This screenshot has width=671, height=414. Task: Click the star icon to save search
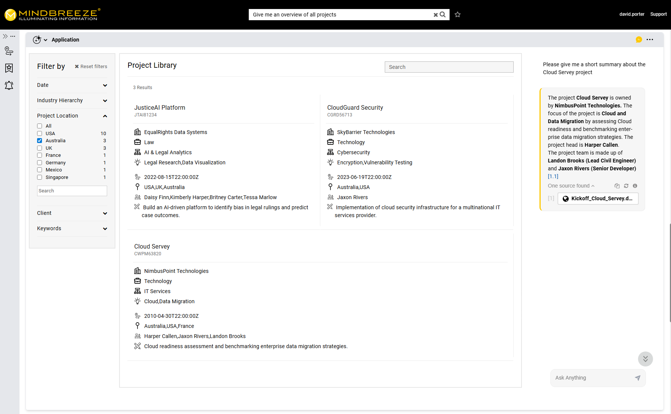[457, 15]
